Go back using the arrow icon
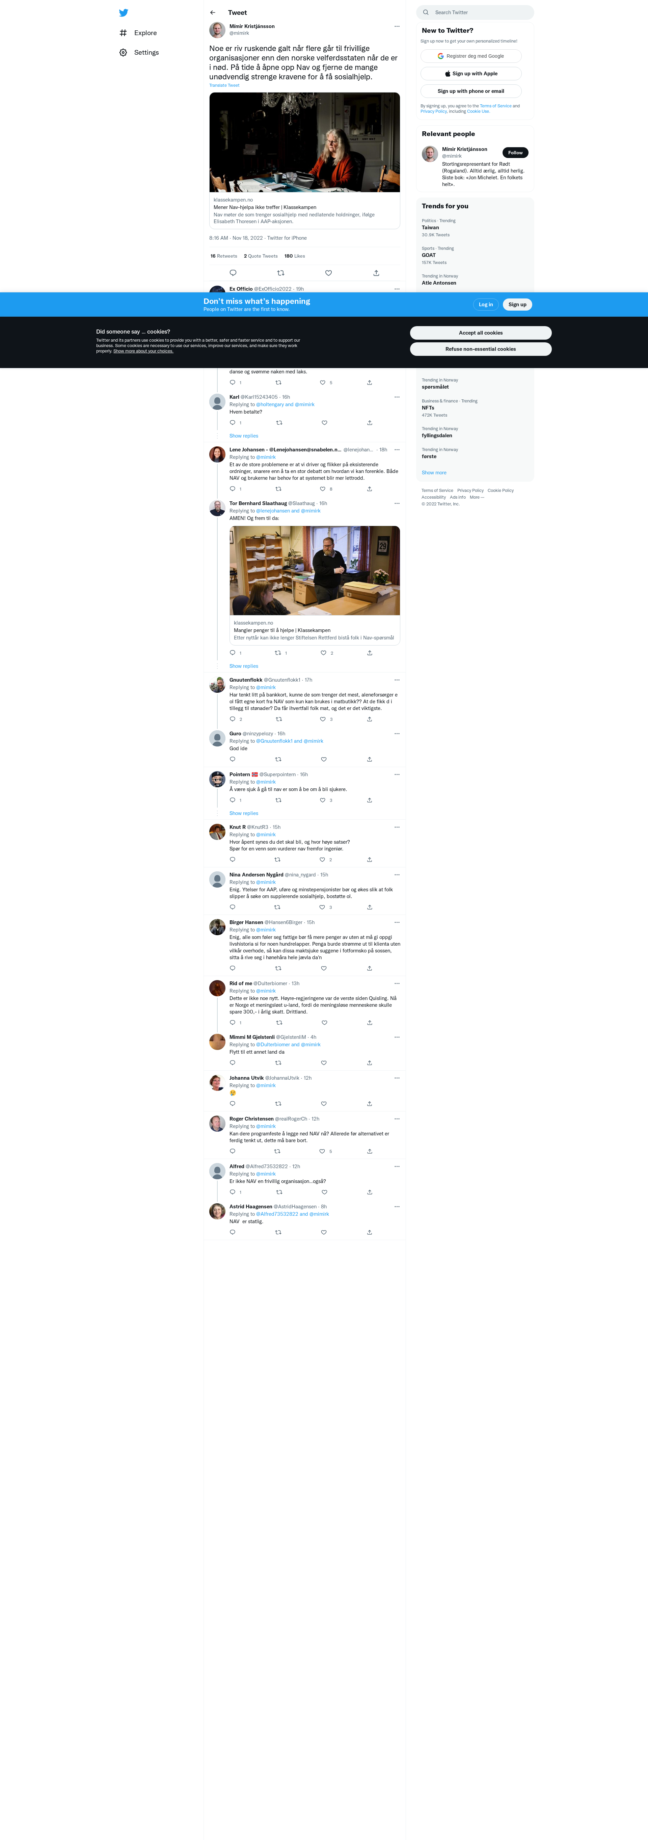Image resolution: width=648 pixels, height=1840 pixels. tap(213, 13)
